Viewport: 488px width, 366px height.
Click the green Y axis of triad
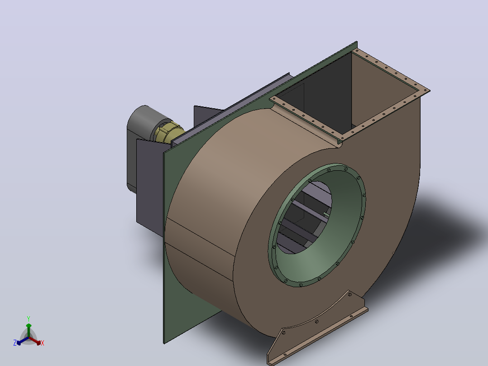29,330
